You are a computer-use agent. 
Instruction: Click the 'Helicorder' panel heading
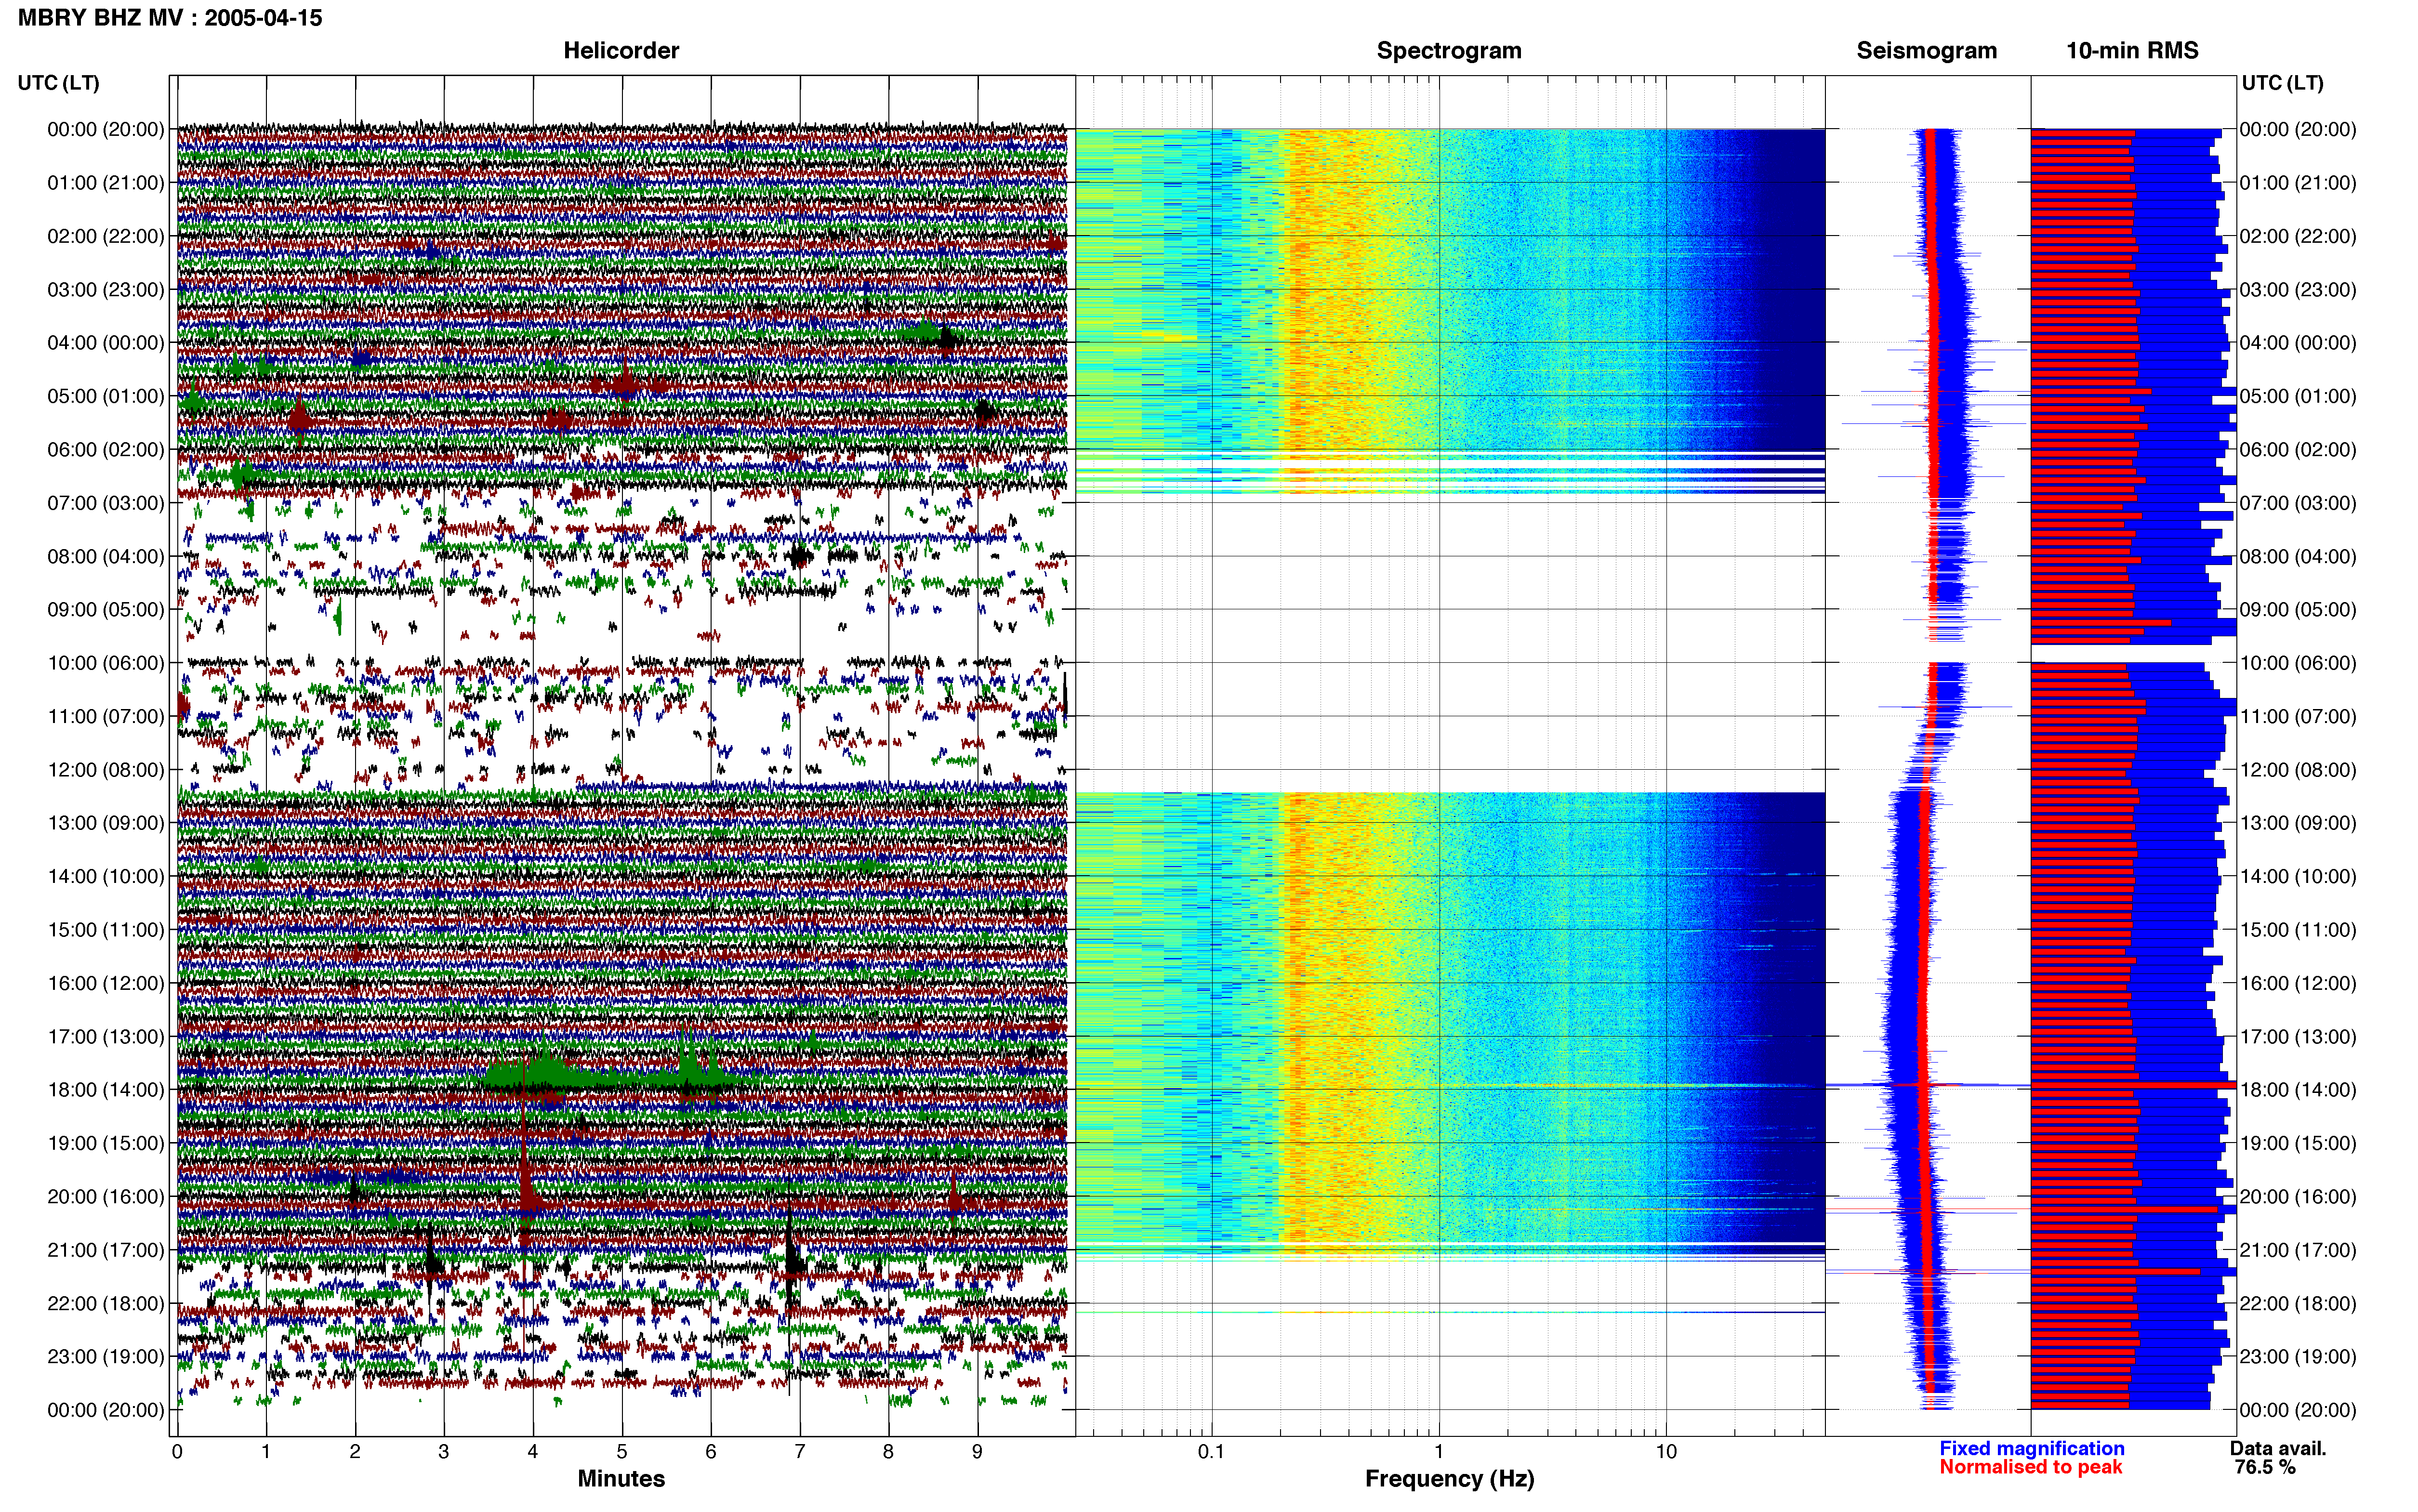click(621, 50)
